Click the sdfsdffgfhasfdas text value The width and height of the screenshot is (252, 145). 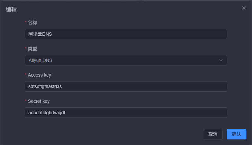[45, 86]
